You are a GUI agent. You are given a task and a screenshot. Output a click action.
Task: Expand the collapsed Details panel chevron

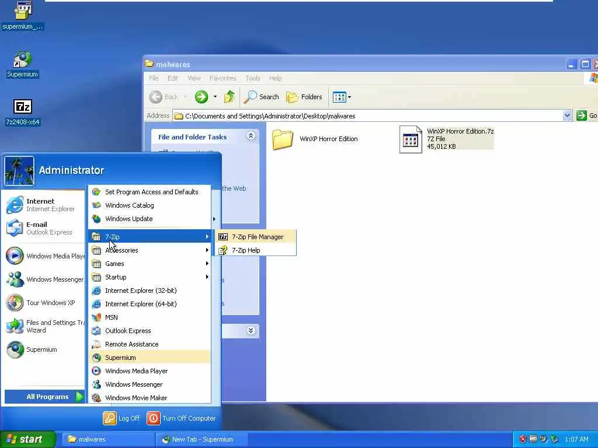click(251, 330)
